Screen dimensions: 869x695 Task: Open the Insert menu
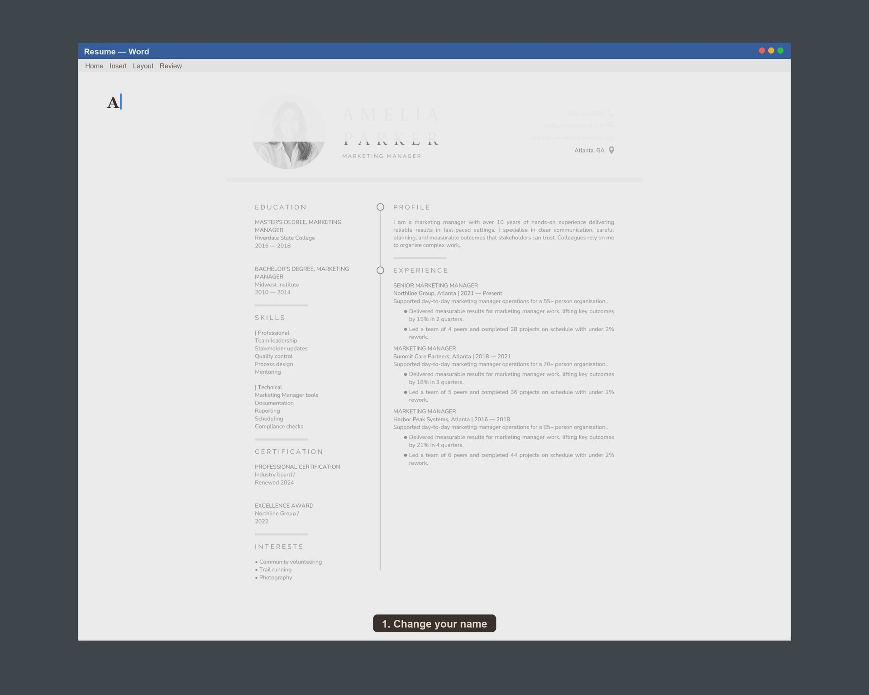pyautogui.click(x=118, y=66)
